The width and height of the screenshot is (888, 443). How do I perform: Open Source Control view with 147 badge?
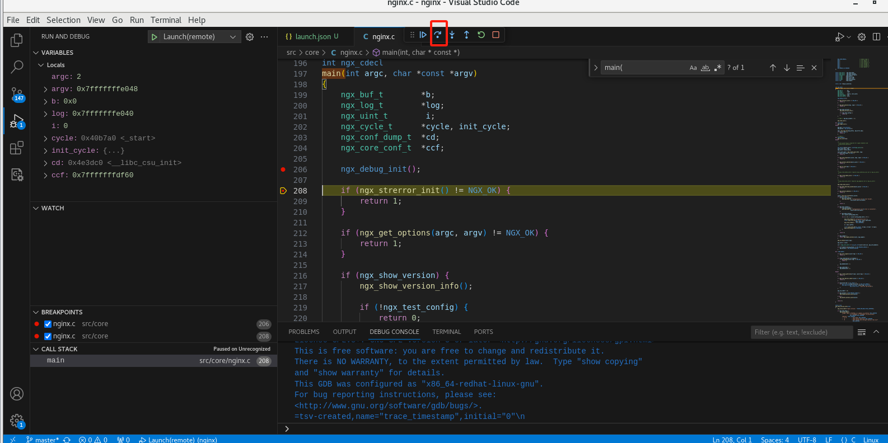click(x=17, y=94)
